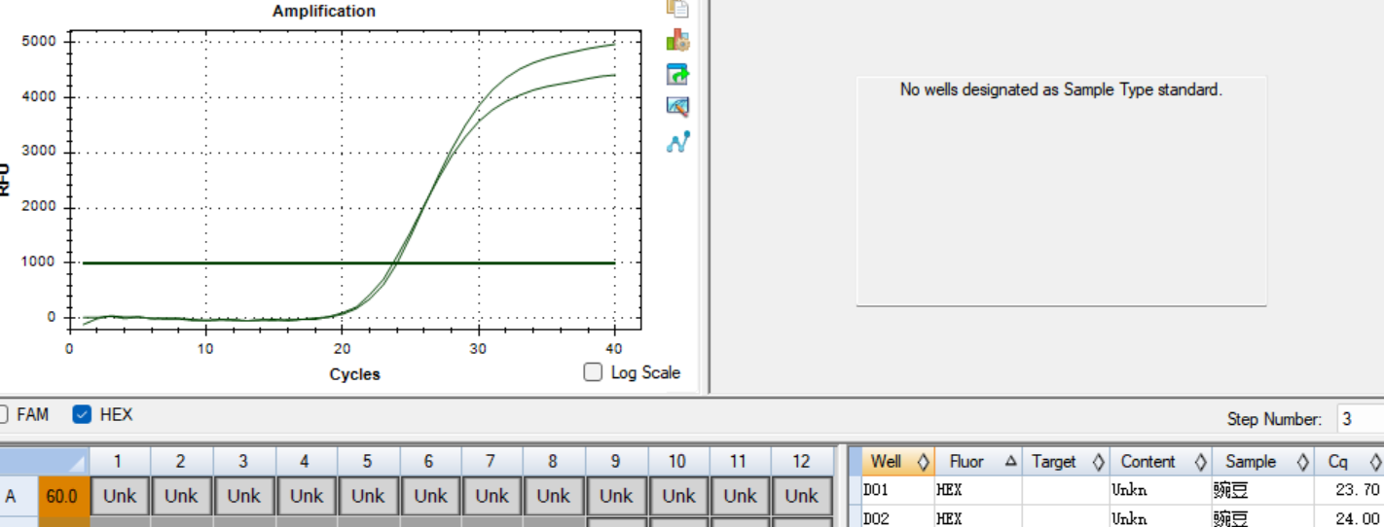
Task: Open the chart trace style pencil icon
Action: click(x=677, y=108)
